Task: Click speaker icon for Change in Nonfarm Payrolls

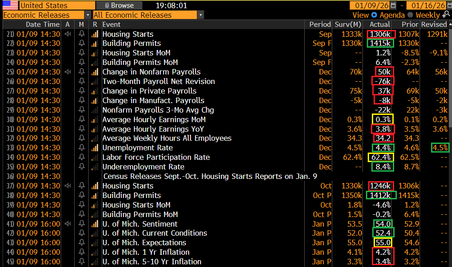Action: click(68, 72)
